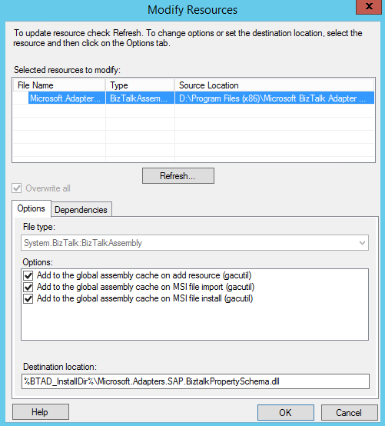
Task: Toggle GAC on add resource checkbox
Action: (28, 276)
